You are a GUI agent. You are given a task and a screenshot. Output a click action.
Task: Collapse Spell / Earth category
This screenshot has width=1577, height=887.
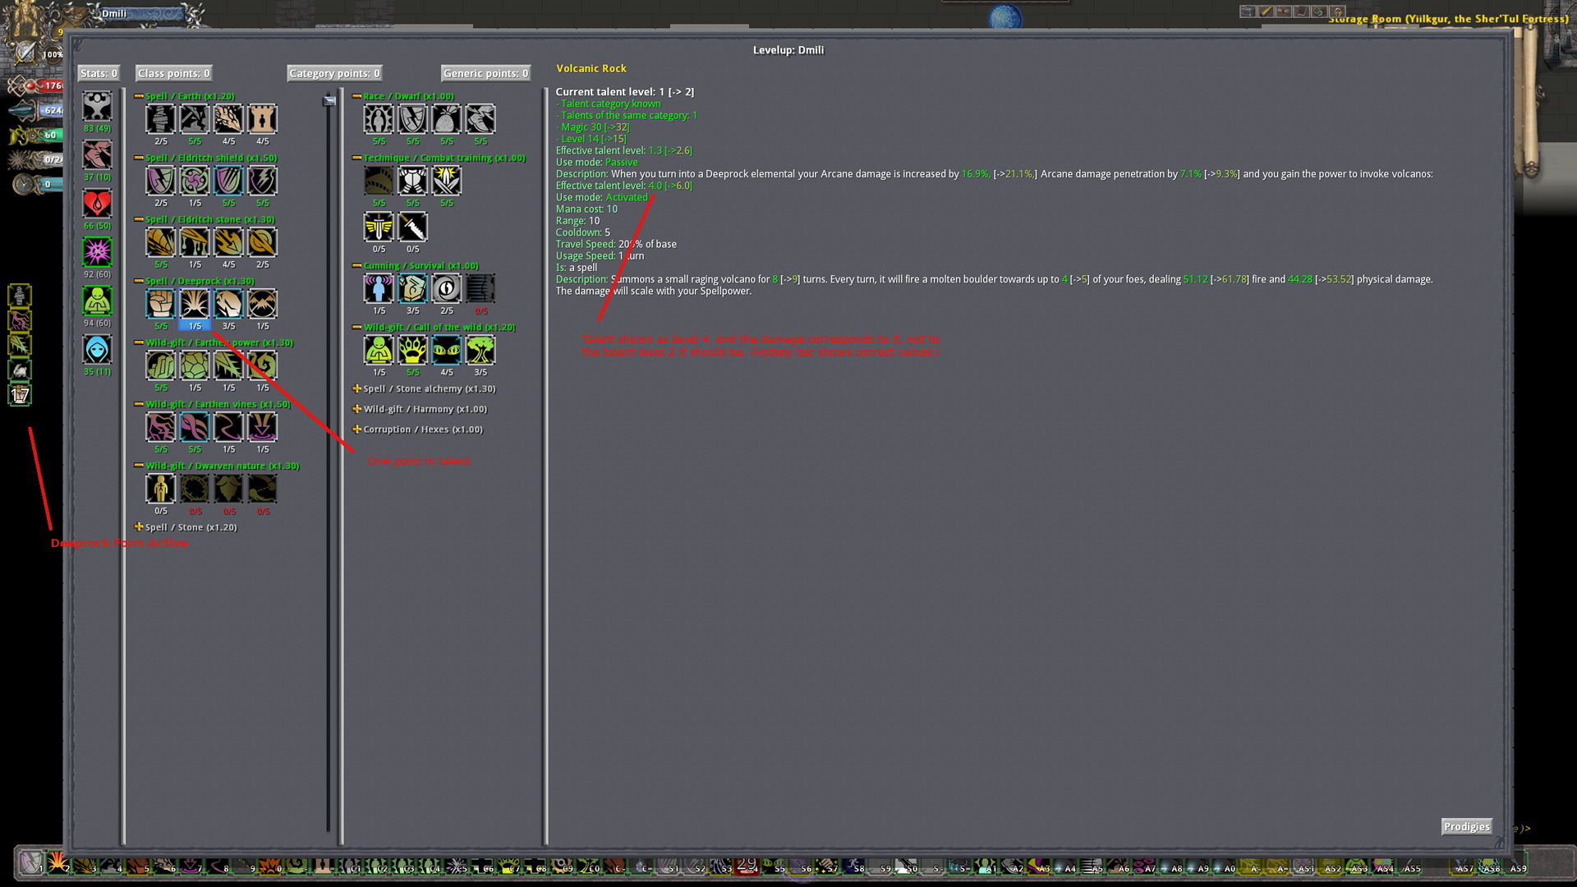pos(139,96)
